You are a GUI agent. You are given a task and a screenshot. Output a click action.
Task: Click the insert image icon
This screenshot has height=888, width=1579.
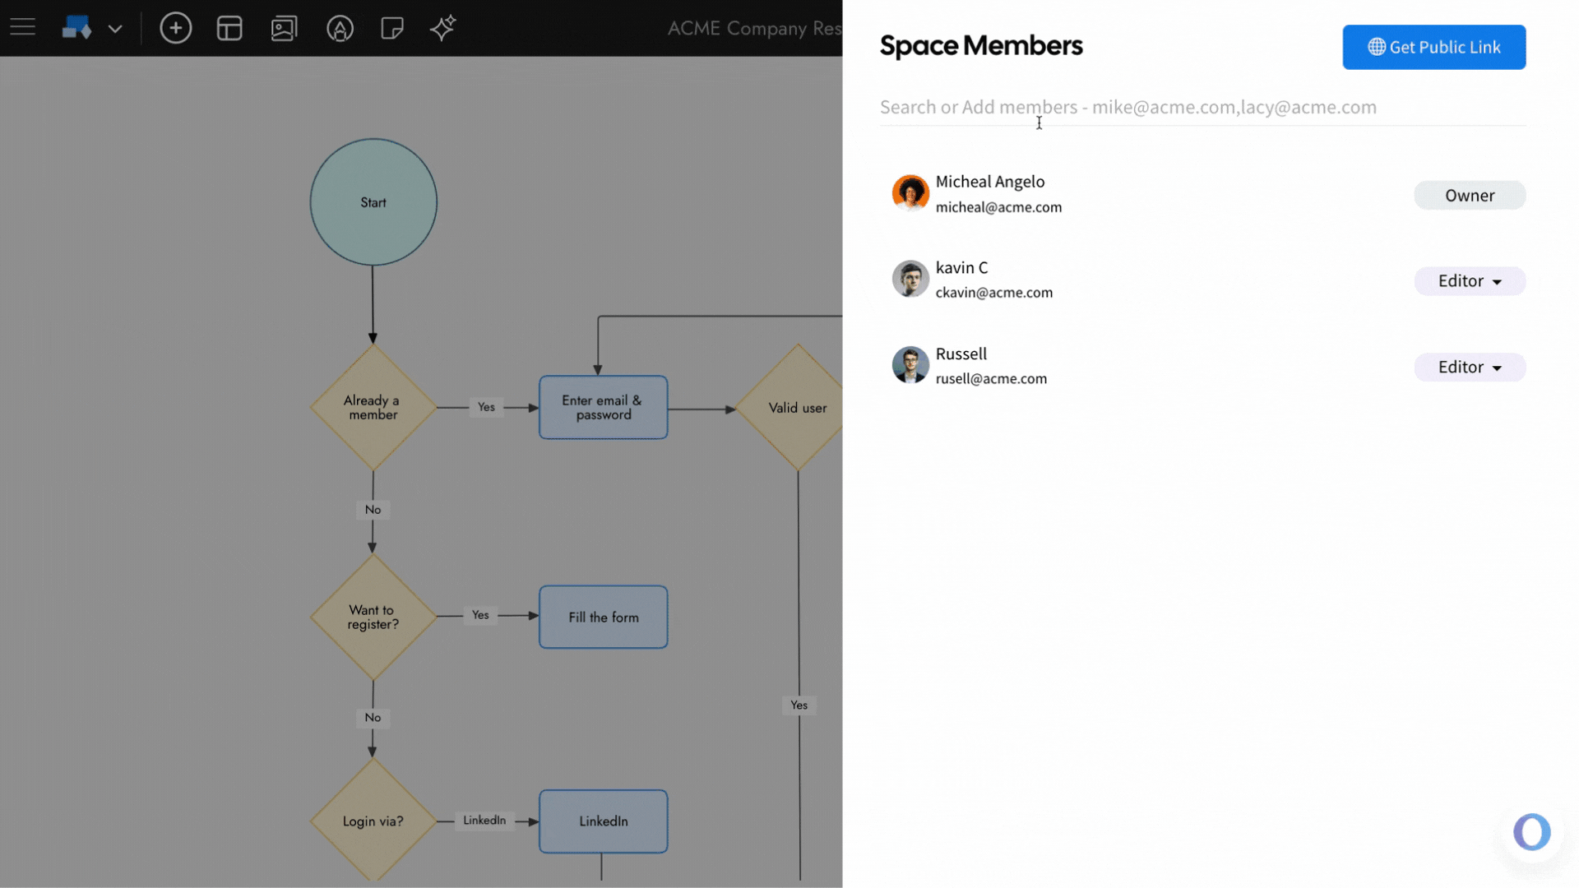[x=285, y=28]
